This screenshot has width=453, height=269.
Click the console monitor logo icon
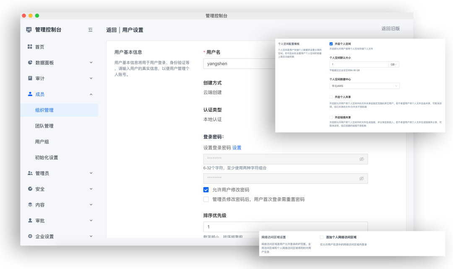29,29
